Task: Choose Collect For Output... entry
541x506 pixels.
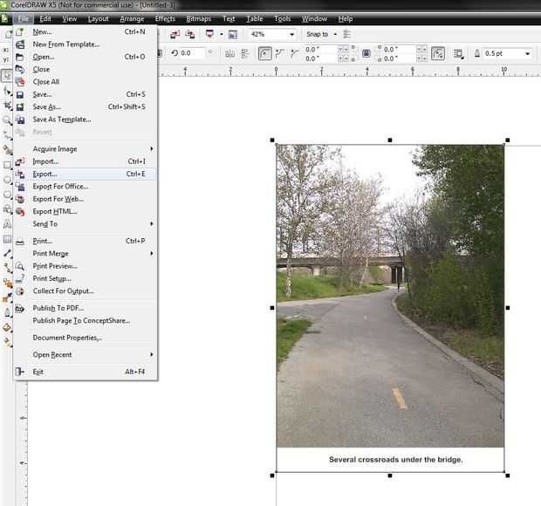Action: 85,291
